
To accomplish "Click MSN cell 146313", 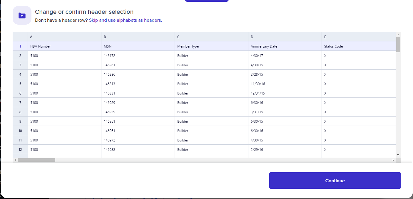I will point(138,84).
